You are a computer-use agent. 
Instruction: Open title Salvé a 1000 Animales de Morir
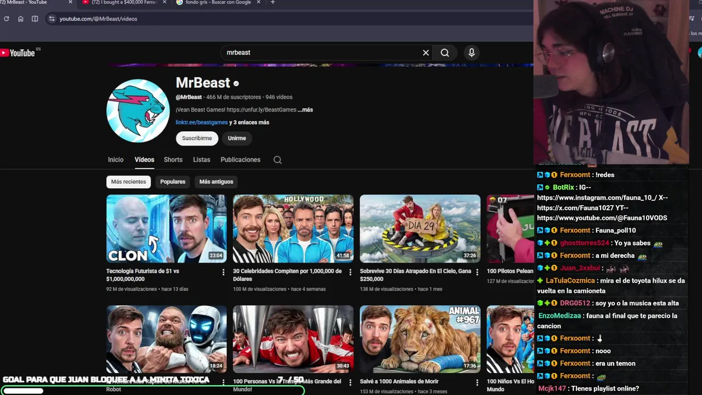399,381
